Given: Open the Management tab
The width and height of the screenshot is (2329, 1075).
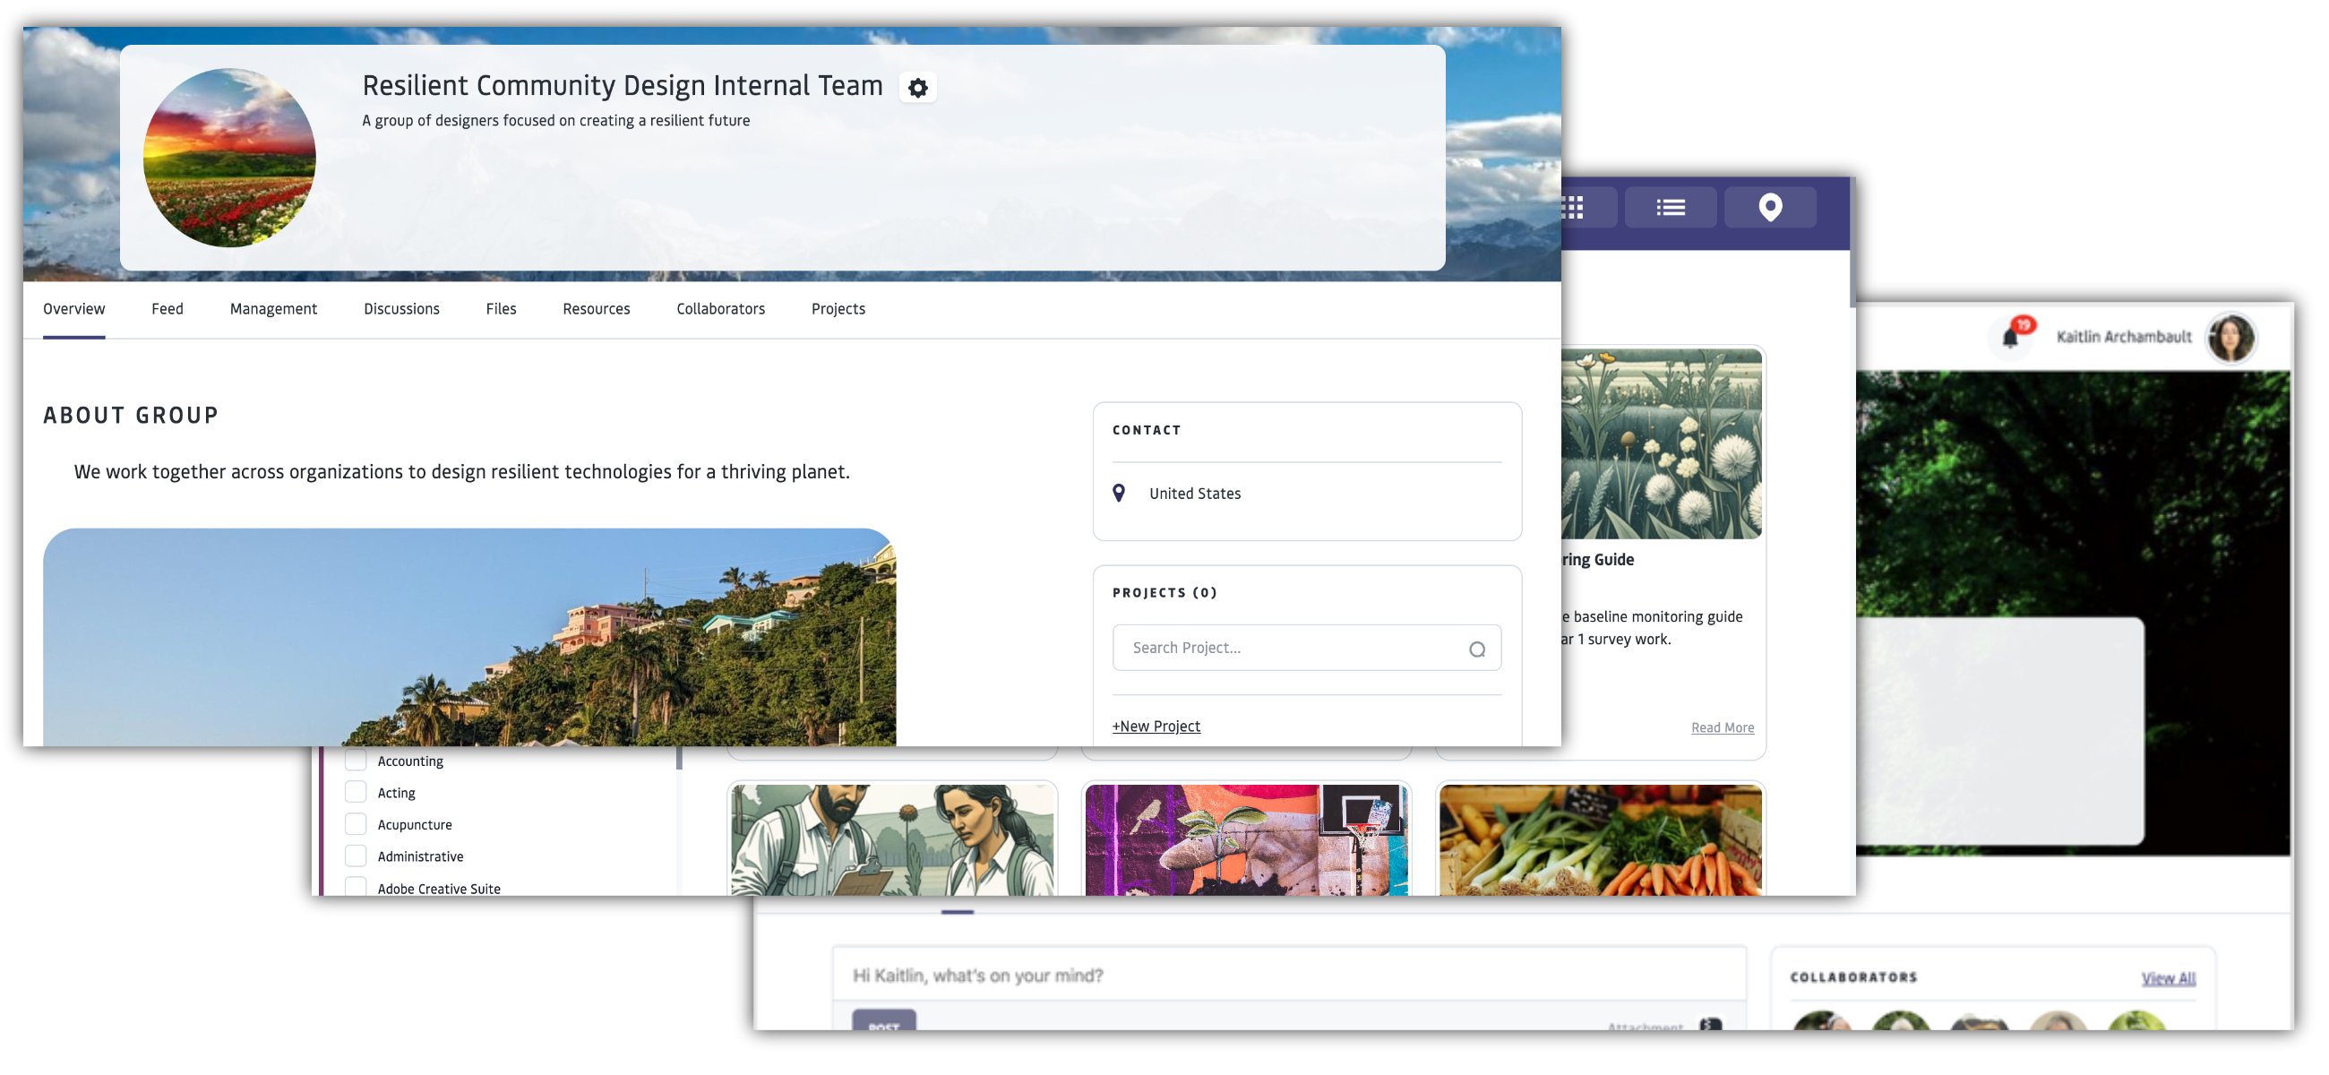Looking at the screenshot, I should point(273,309).
